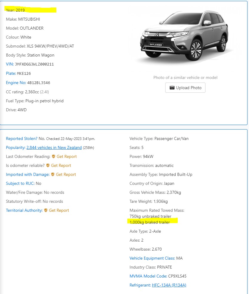Screen dimensions: 249x294
Task: Open the Plate label link
Action: 11,73
